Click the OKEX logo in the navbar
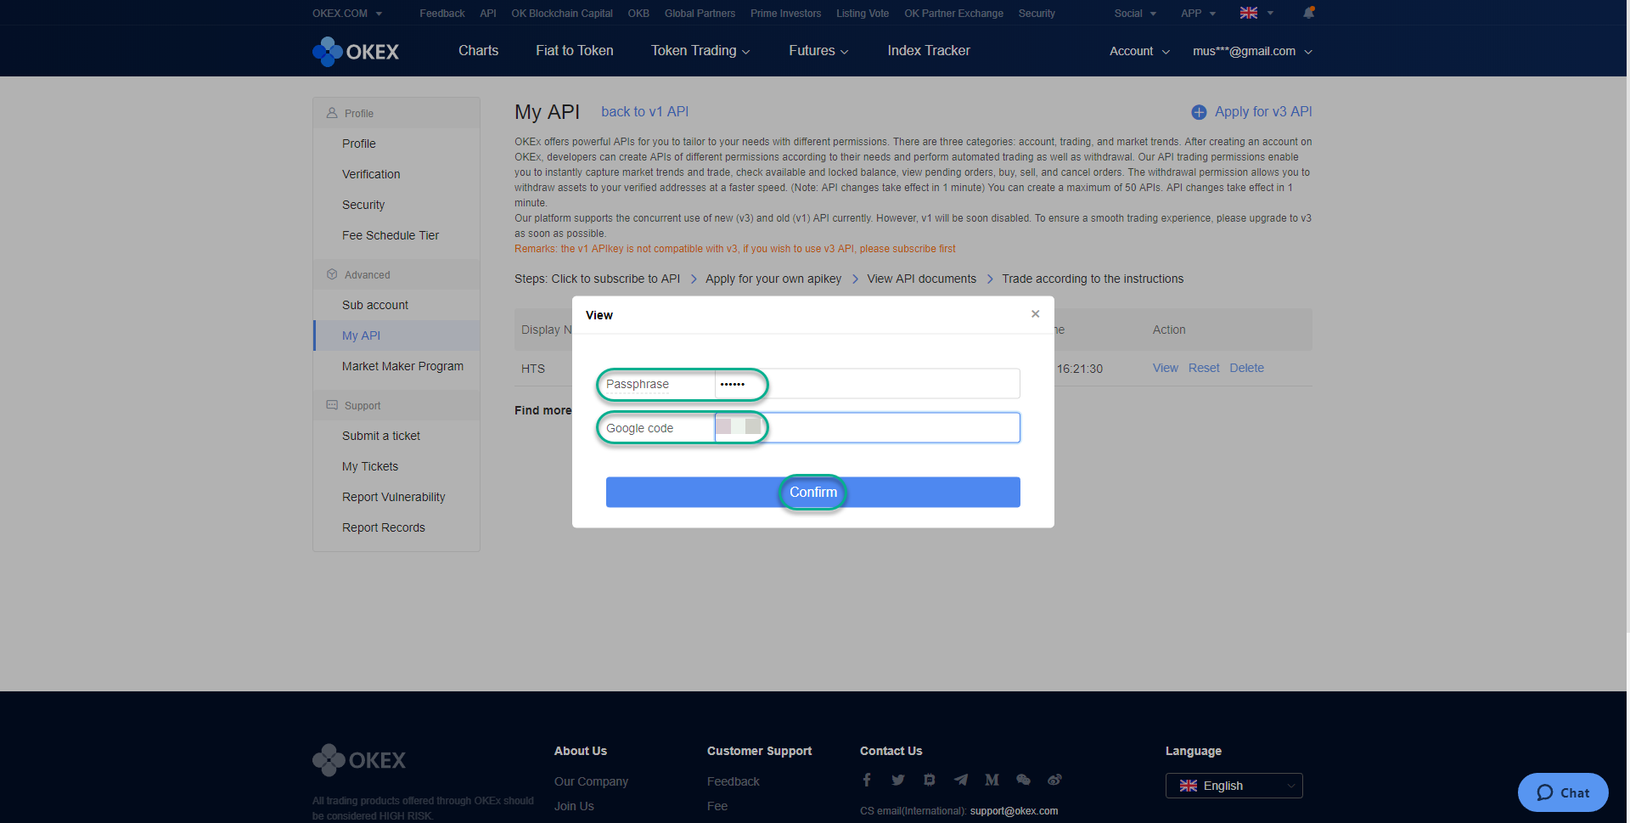This screenshot has height=823, width=1630. (x=355, y=51)
